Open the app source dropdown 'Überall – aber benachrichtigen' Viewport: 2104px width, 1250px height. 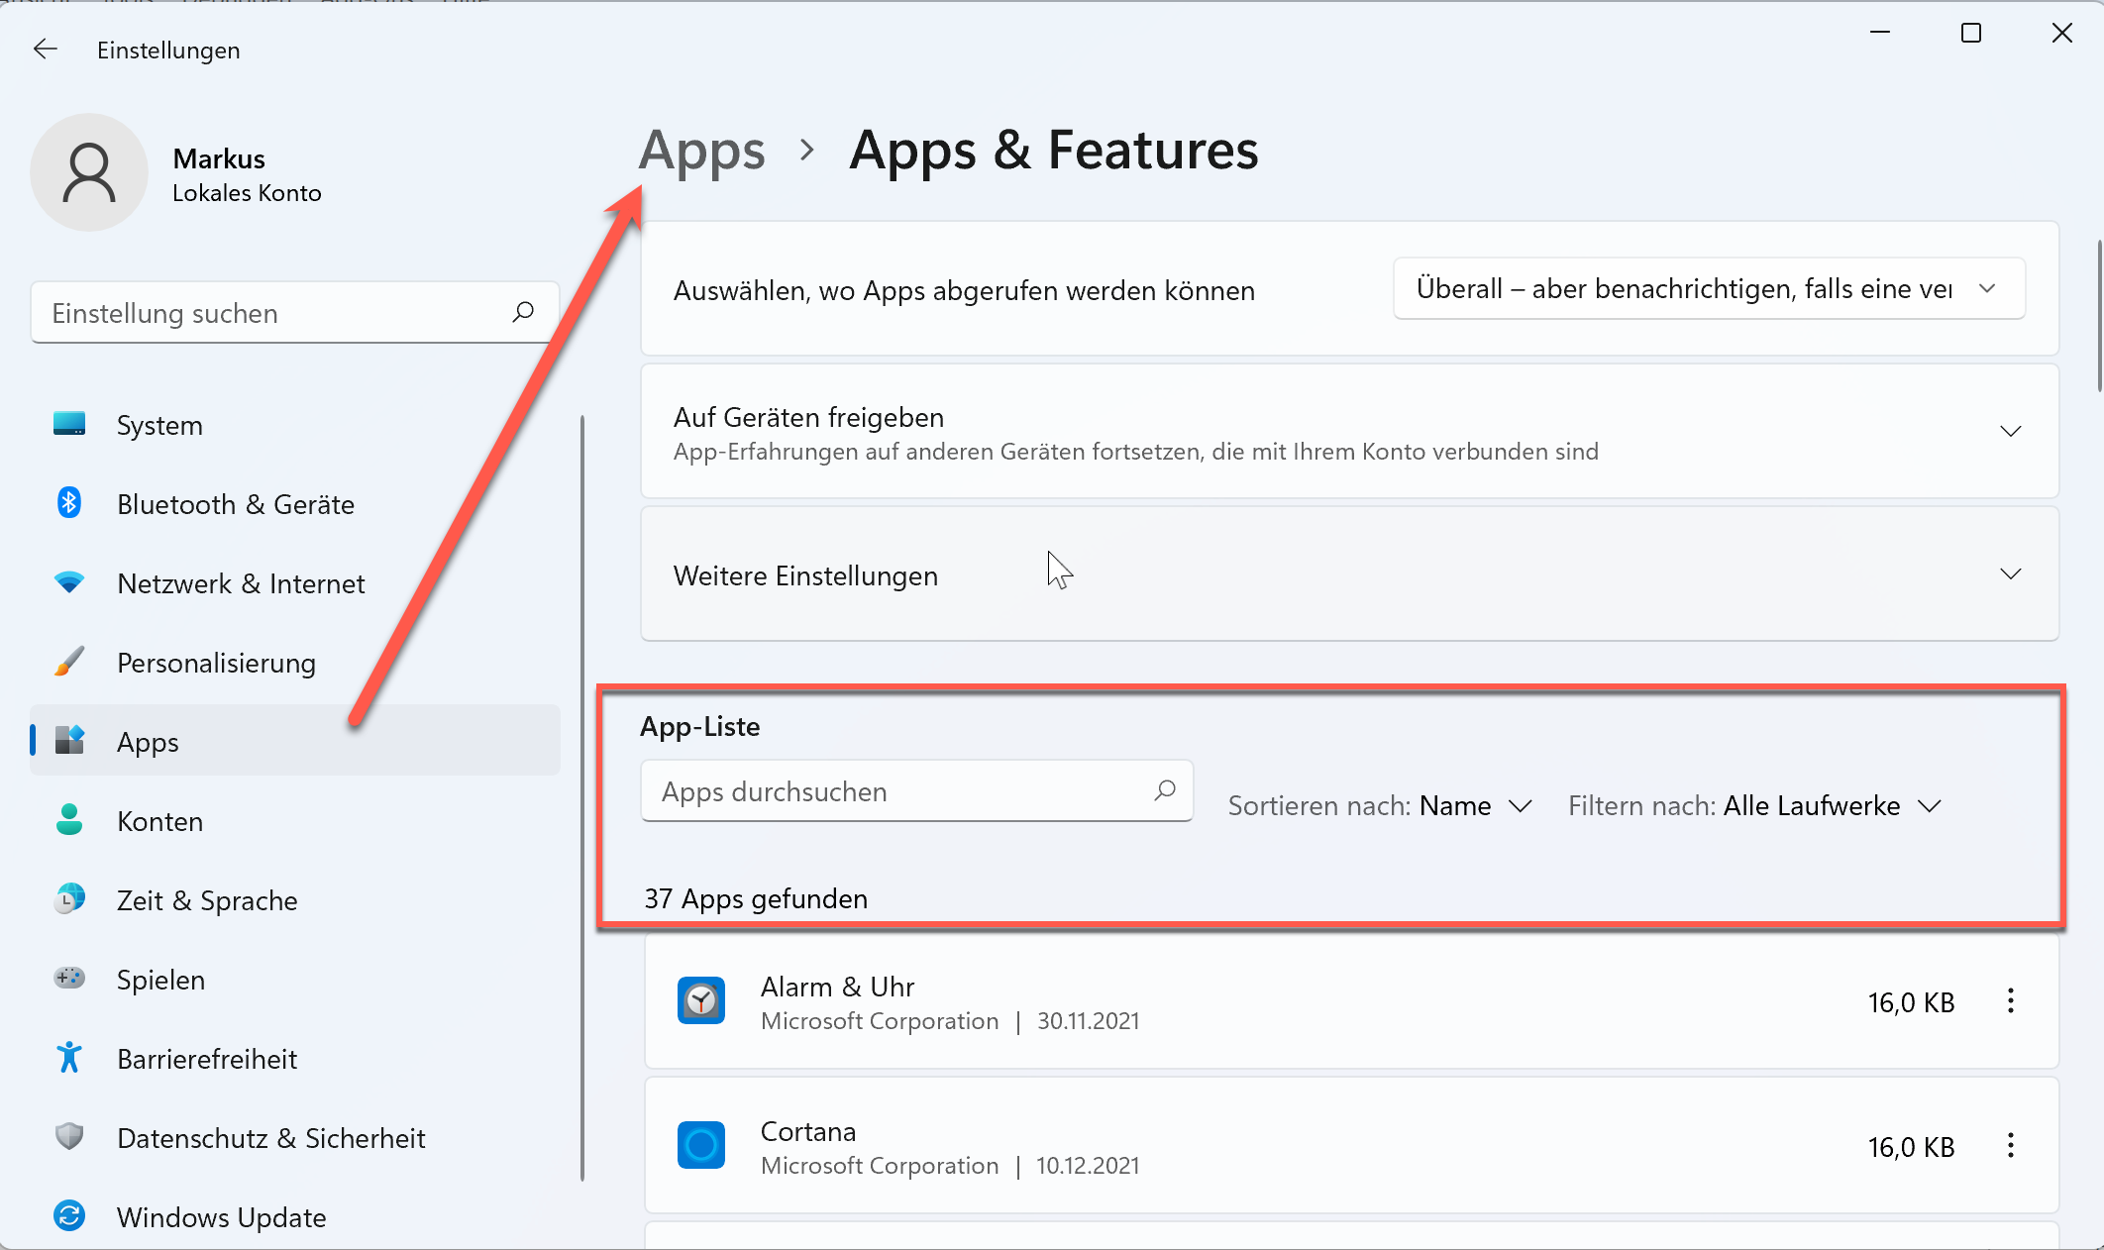[x=1709, y=288]
